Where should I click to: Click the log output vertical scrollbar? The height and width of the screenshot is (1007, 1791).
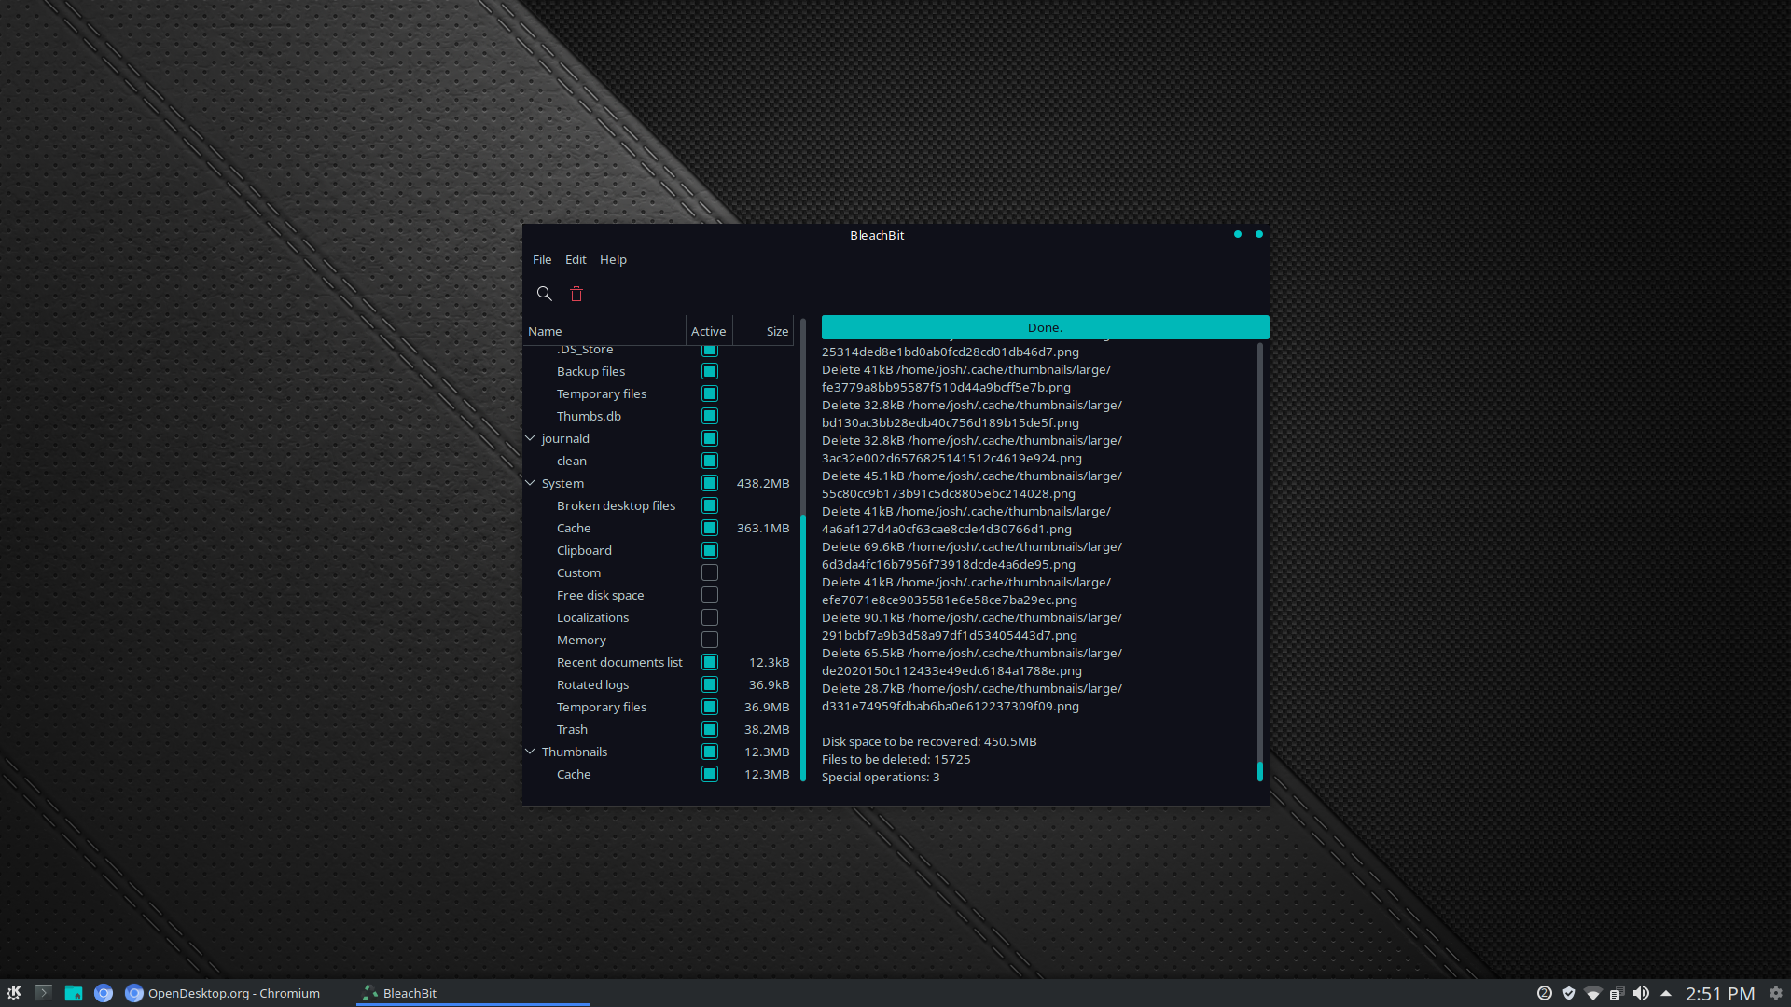point(1259,771)
